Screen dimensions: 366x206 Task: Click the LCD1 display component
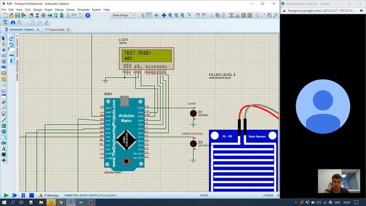[x=146, y=58]
